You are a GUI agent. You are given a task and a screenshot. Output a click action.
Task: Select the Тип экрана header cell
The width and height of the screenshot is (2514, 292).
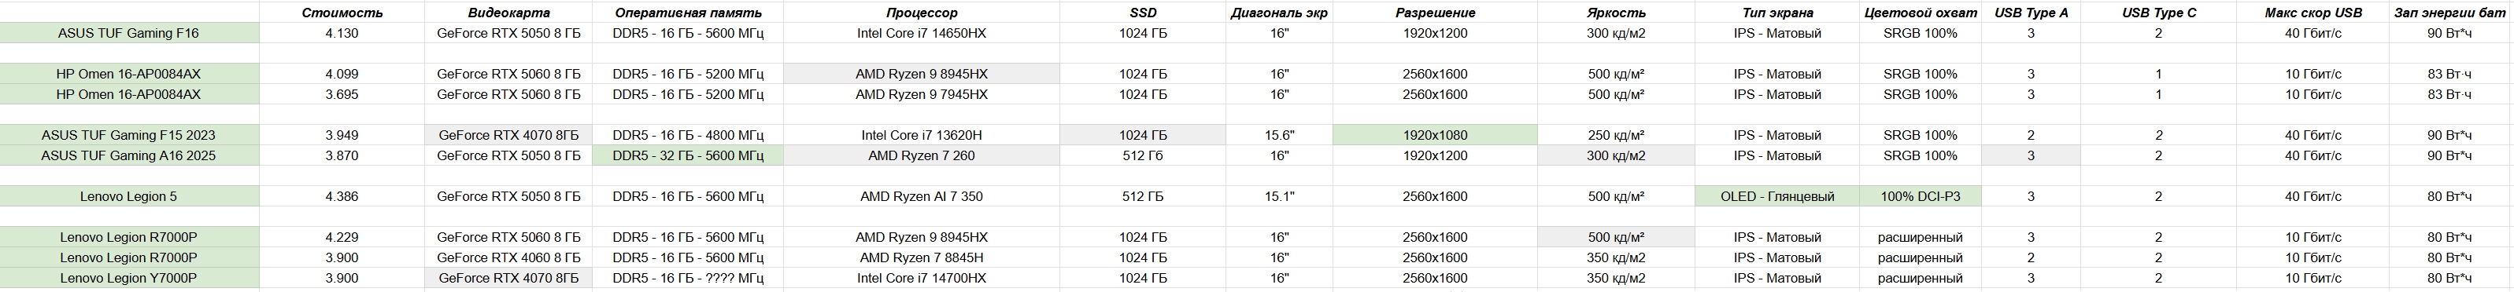click(1776, 13)
